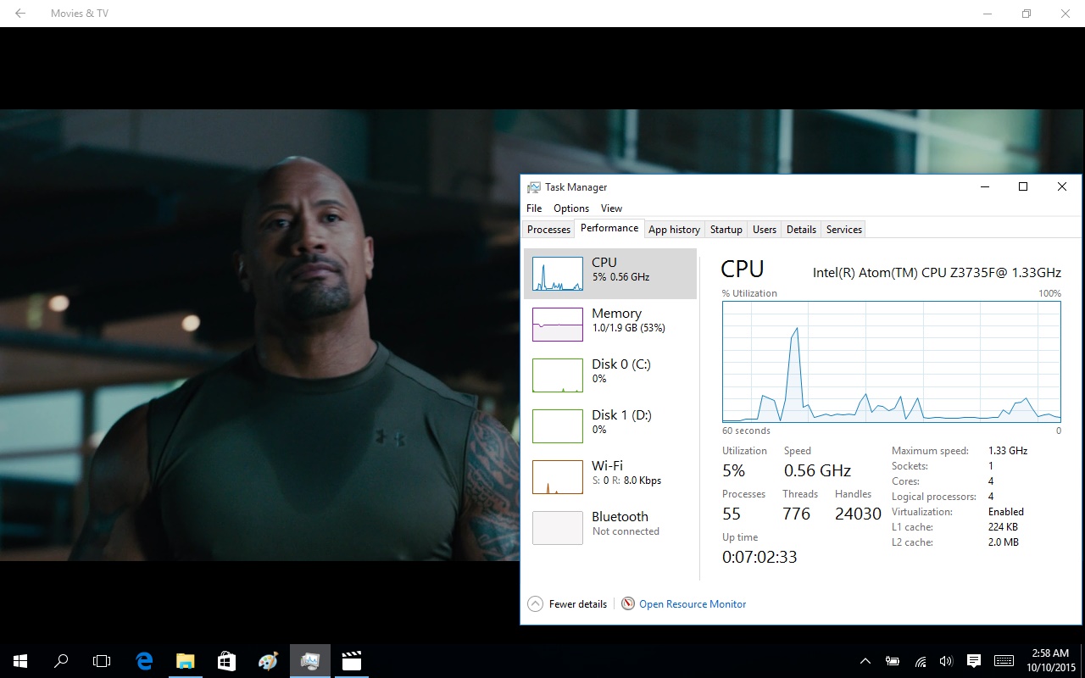The height and width of the screenshot is (678, 1085).
Task: Show hidden system tray icons
Action: pos(865,661)
